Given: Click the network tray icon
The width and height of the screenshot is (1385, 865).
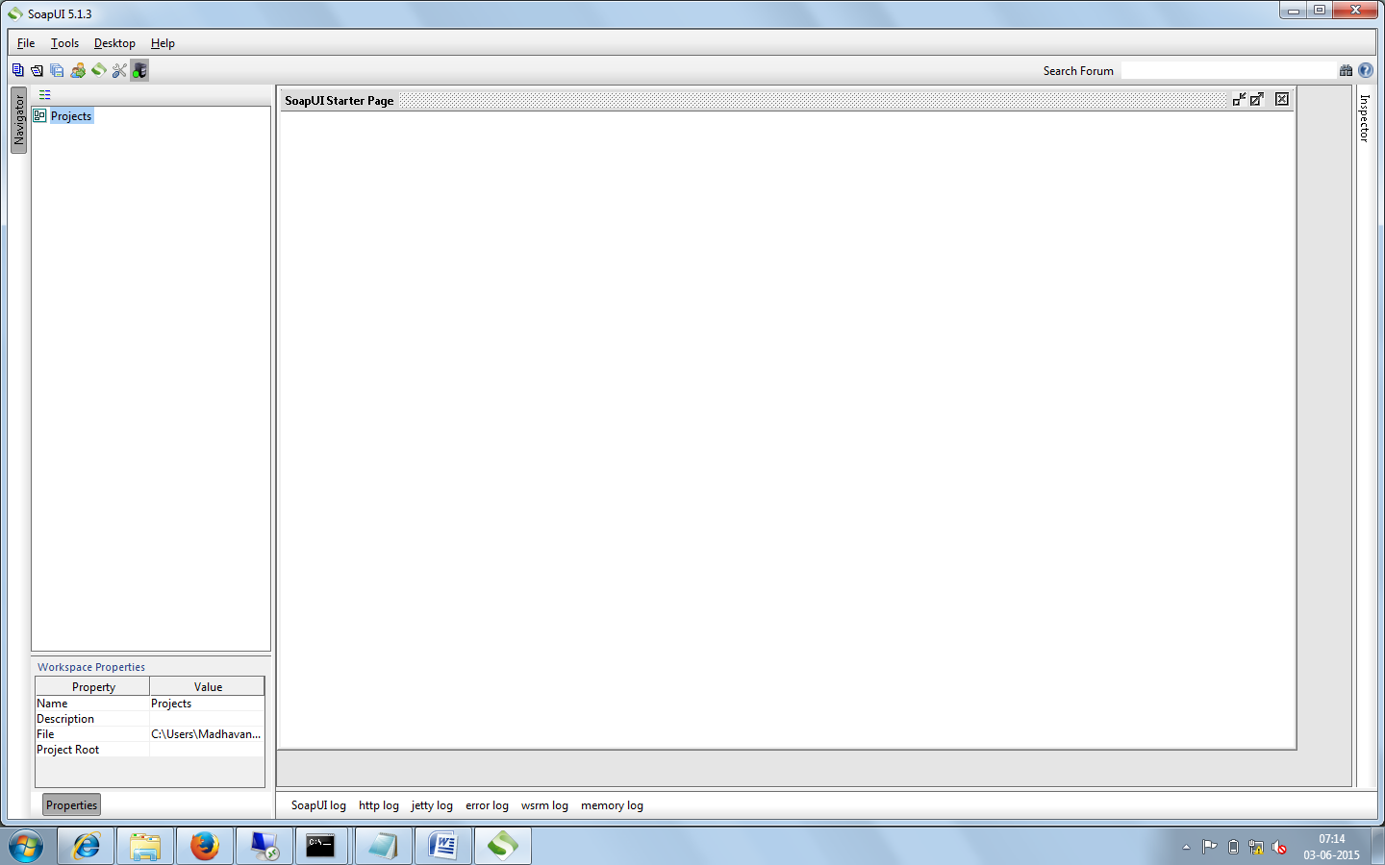Looking at the screenshot, I should coord(1256,847).
